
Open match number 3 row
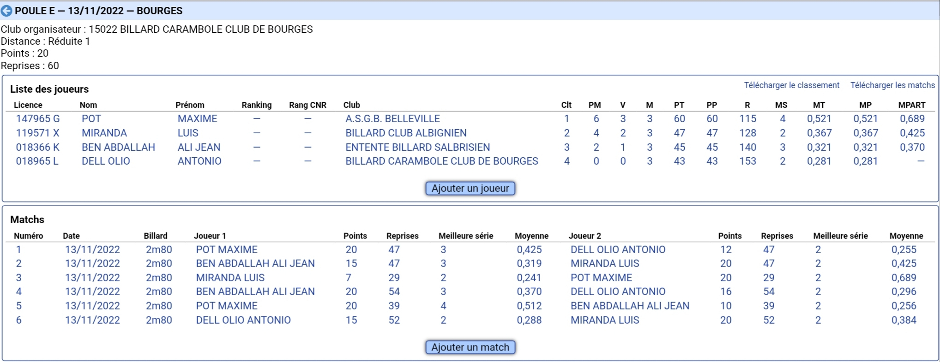pyautogui.click(x=470, y=278)
